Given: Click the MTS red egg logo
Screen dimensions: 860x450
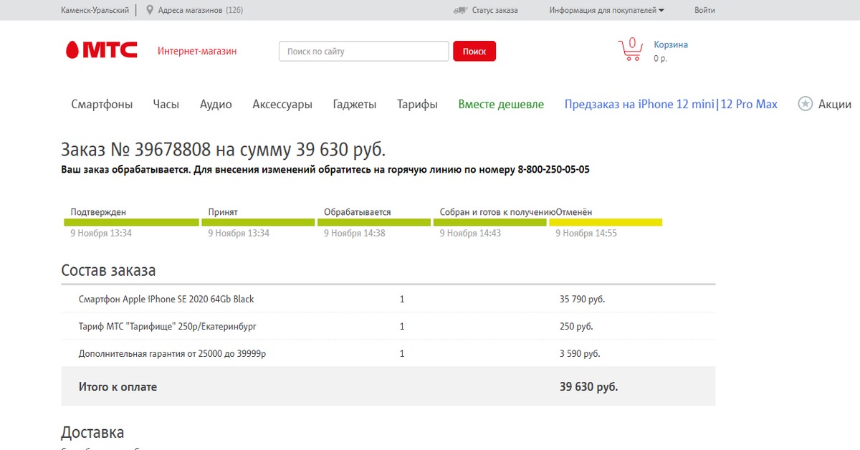Looking at the screenshot, I should (x=72, y=50).
